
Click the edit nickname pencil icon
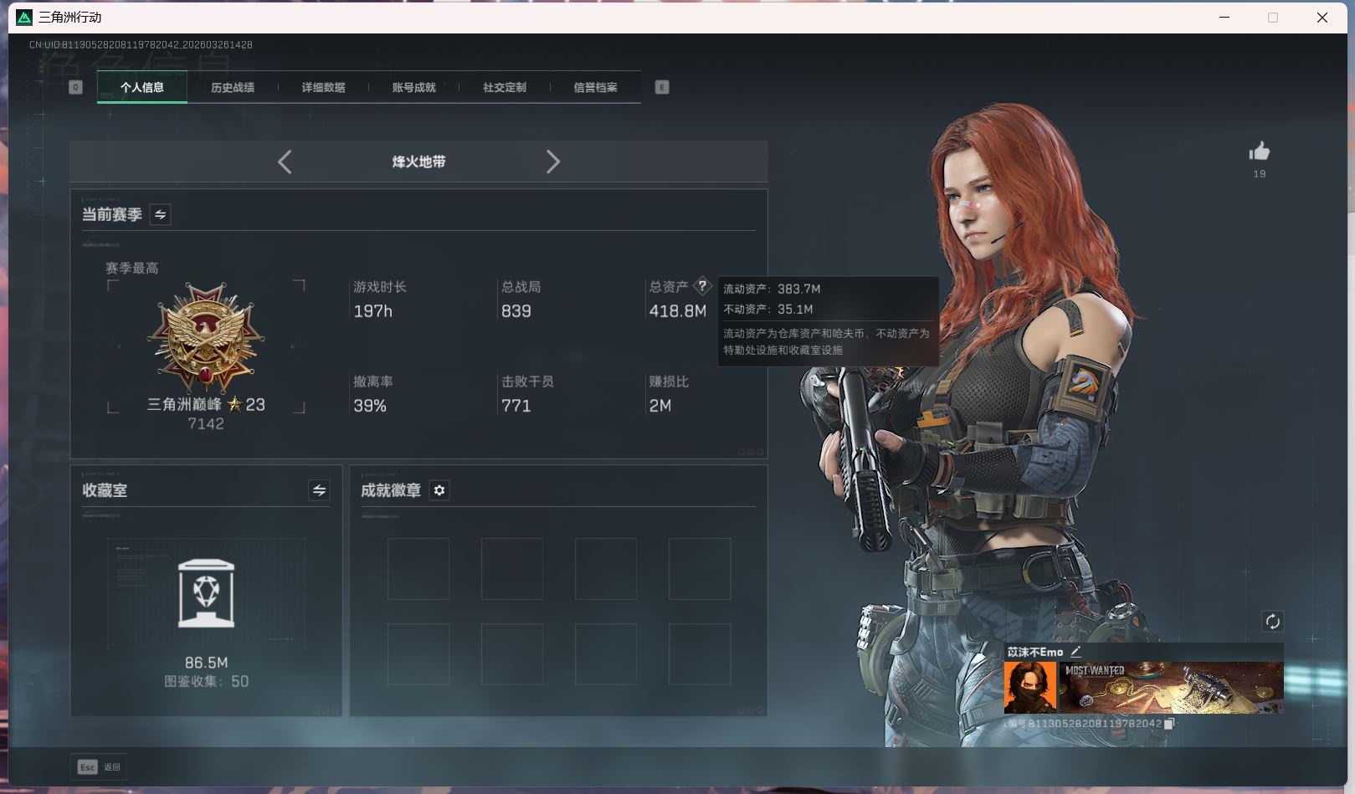point(1076,652)
